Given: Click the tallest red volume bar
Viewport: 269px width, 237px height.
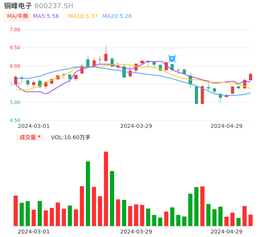Looking at the screenshot, I should (106, 189).
